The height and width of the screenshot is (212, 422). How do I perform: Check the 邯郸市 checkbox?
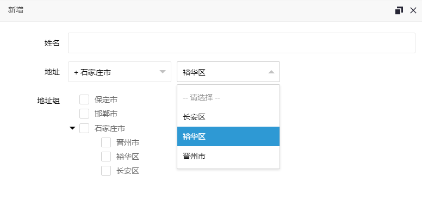pos(84,114)
